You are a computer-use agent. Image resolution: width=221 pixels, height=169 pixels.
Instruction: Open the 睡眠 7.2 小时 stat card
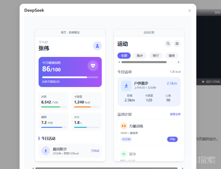pos(54,121)
